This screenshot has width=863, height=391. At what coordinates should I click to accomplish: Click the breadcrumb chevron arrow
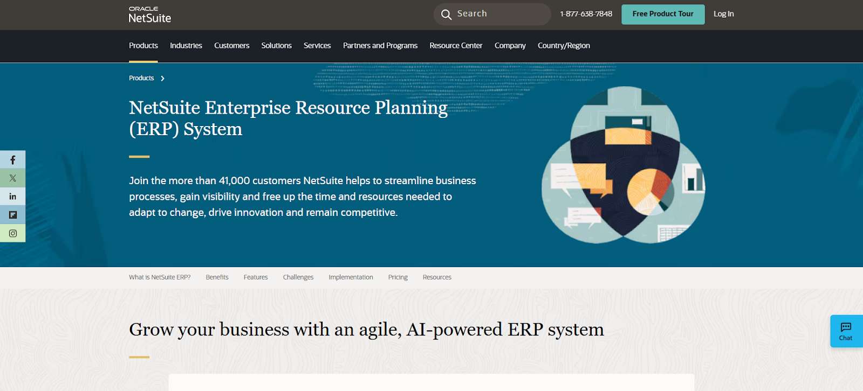coord(162,79)
